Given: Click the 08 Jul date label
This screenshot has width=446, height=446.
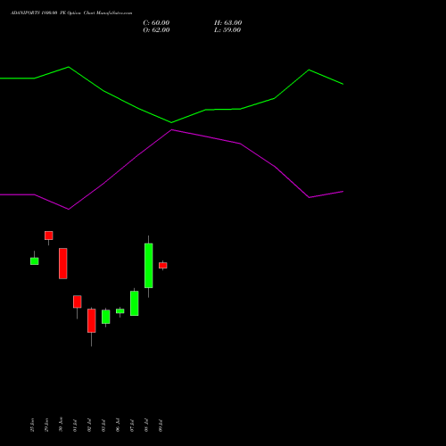Looking at the screenshot, I should (x=146, y=425).
